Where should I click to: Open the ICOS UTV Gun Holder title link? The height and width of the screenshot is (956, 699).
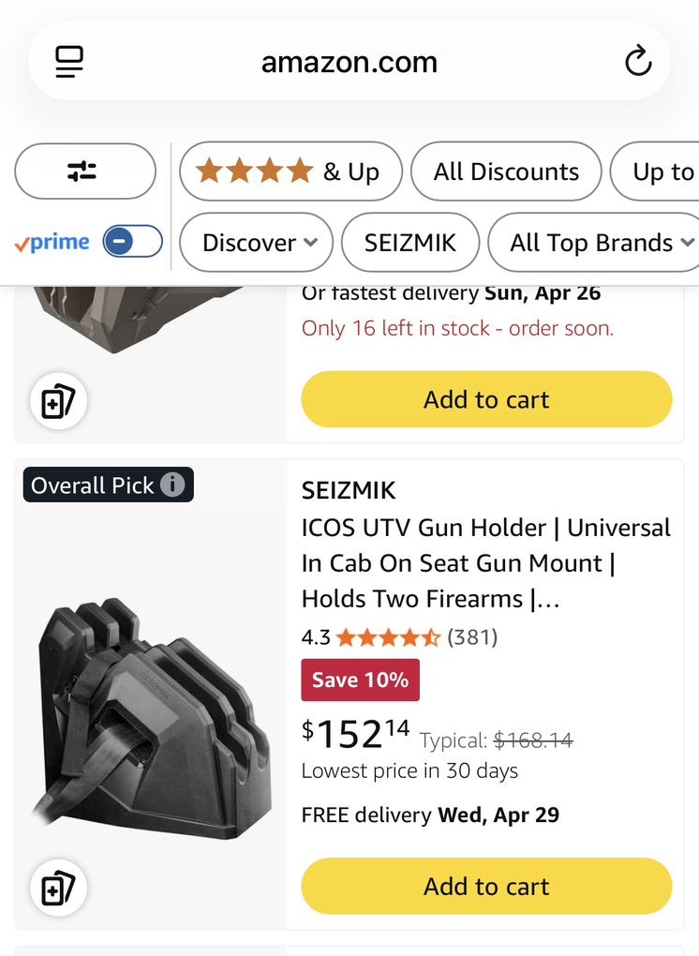[485, 563]
